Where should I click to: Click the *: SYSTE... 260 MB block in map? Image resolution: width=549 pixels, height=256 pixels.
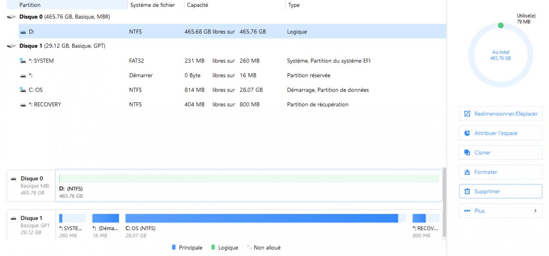[x=72, y=226]
